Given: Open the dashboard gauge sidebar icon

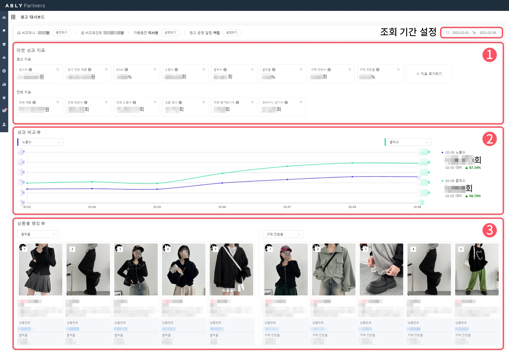Looking at the screenshot, I should click(4, 17).
